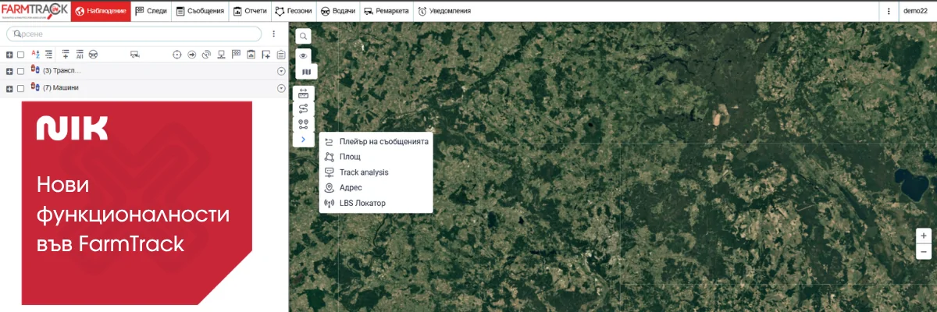Click the list indent view icon
Viewport: 937px width, 312px height.
click(48, 55)
